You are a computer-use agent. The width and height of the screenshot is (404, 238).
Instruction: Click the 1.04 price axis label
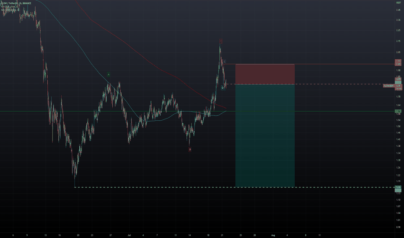coord(398,213)
